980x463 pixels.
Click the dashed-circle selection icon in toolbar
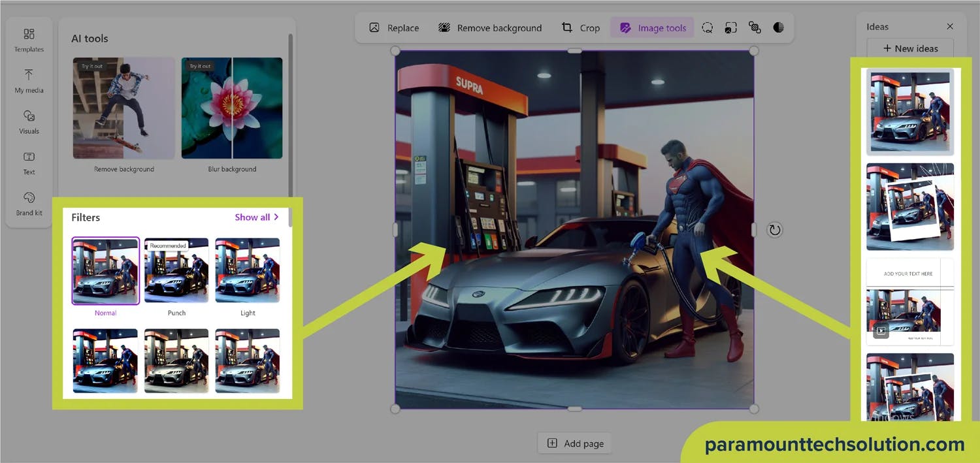click(x=707, y=27)
